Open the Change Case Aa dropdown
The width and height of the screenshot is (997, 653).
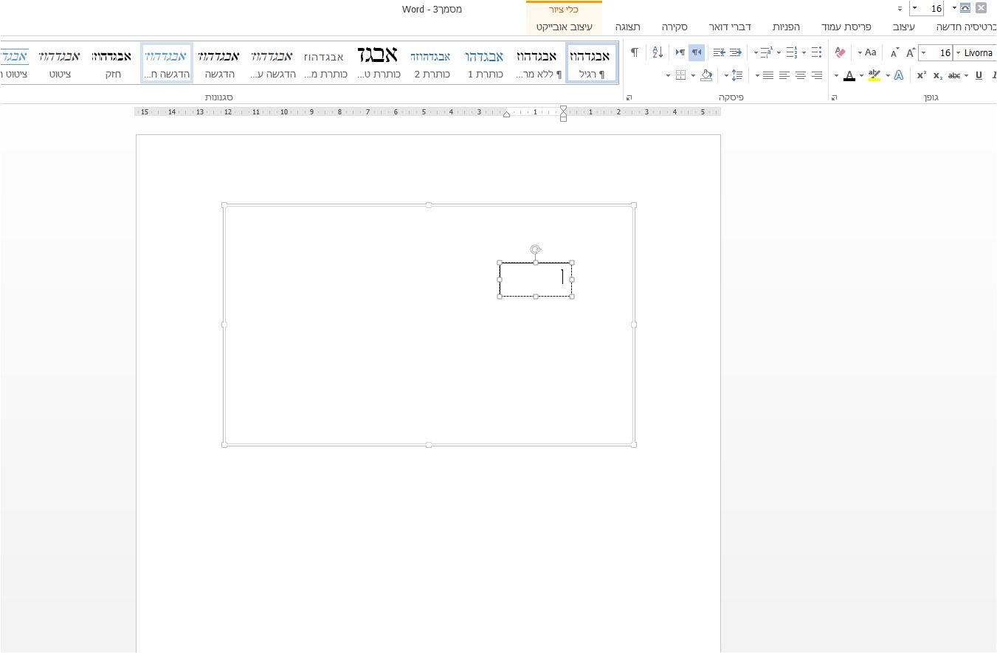867,52
